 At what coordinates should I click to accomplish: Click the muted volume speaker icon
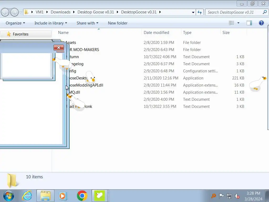[x=237, y=196]
